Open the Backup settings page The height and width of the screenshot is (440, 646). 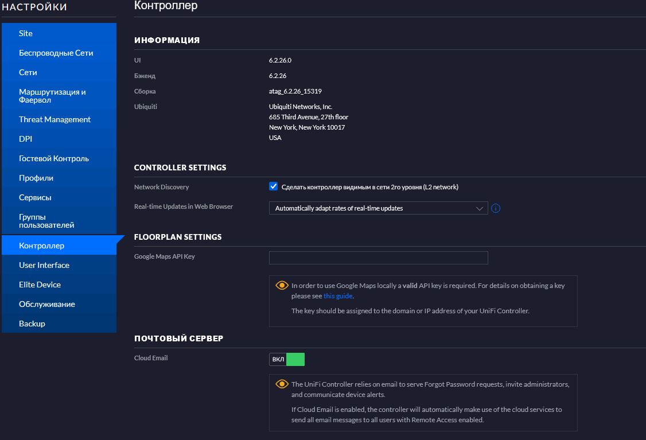pyautogui.click(x=59, y=324)
